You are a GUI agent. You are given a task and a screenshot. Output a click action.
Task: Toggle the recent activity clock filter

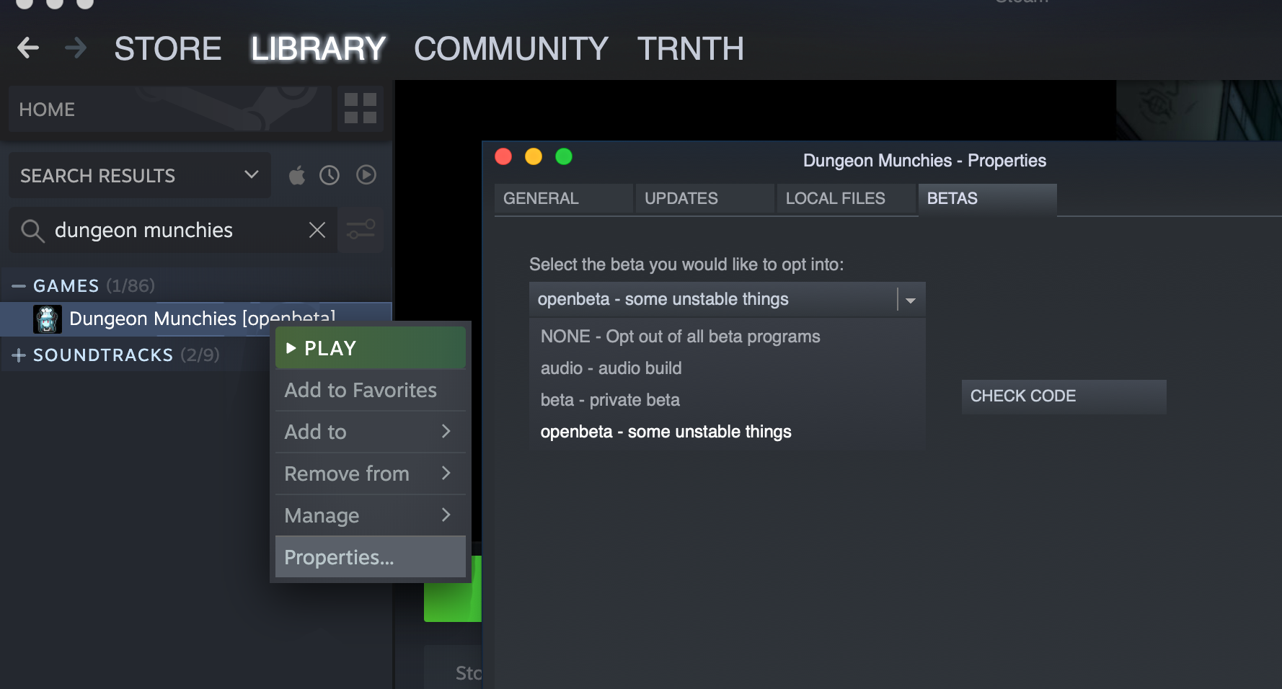(330, 175)
